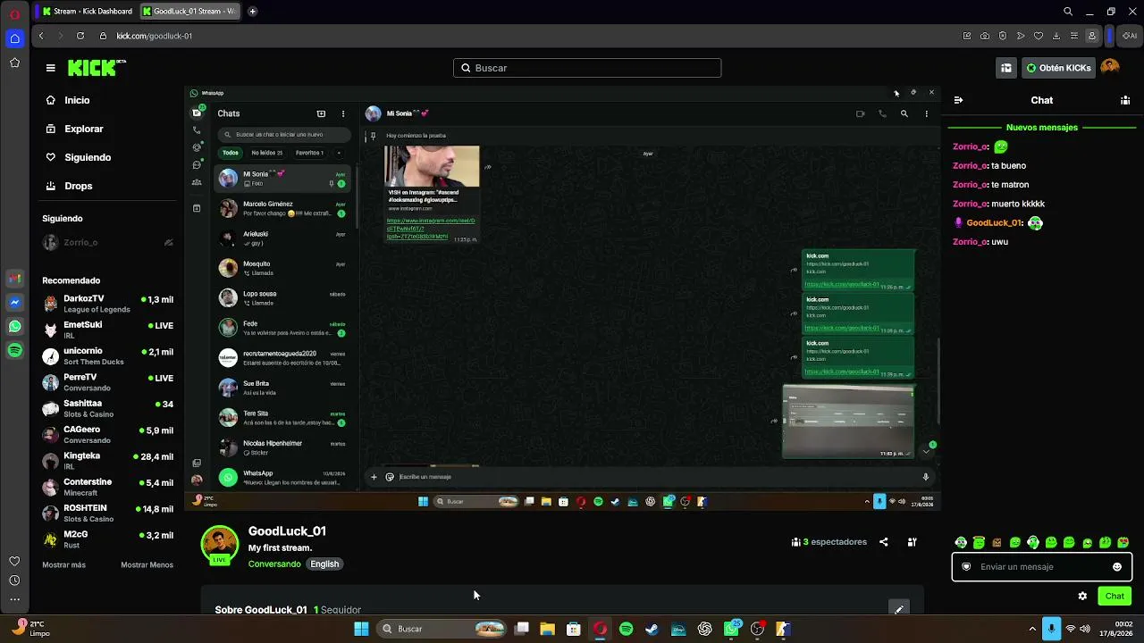The height and width of the screenshot is (643, 1144).
Task: Open GoodLuck_01 channel avatar
Action: [220, 544]
